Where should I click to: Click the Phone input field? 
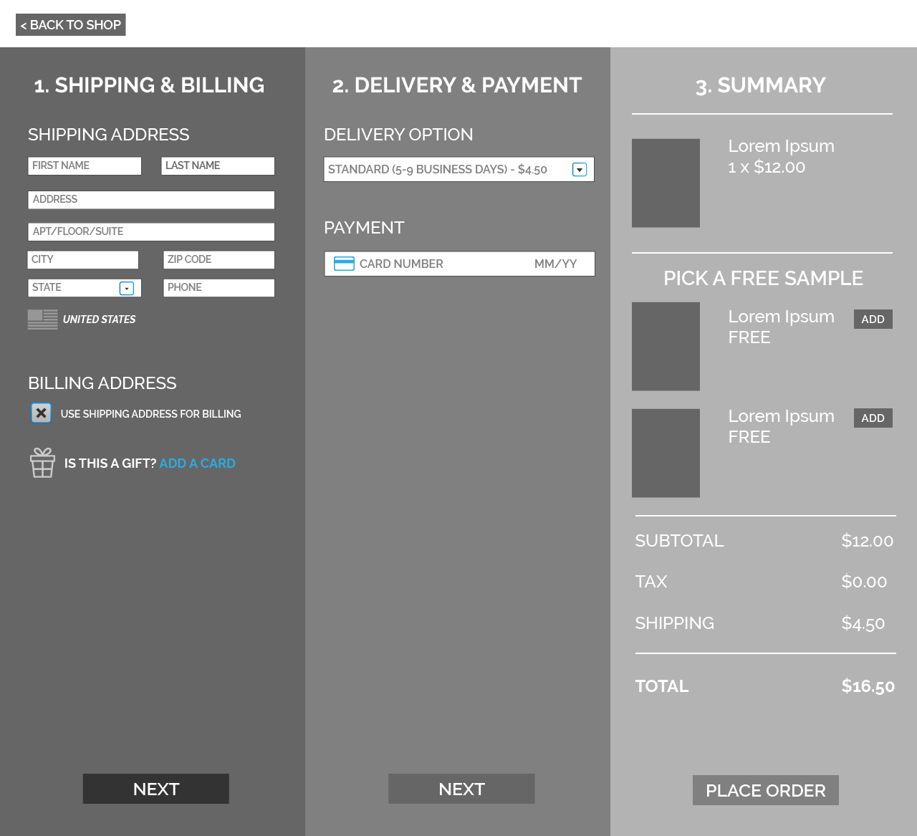click(219, 288)
